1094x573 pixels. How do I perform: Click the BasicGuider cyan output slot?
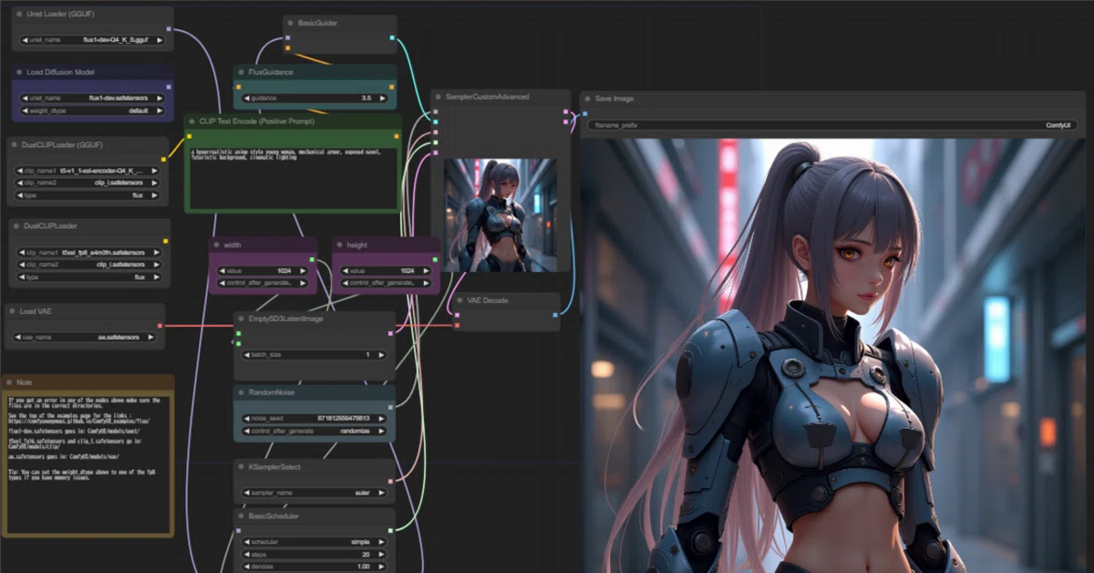pyautogui.click(x=392, y=38)
